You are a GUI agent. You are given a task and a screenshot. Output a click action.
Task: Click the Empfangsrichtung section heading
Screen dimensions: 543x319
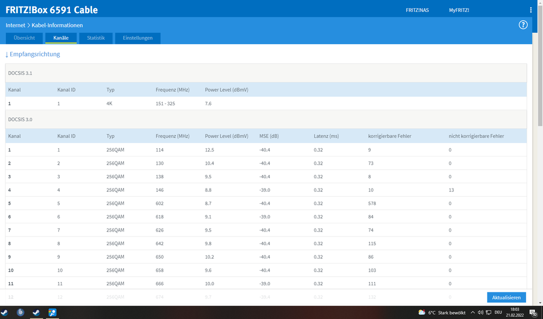33,54
